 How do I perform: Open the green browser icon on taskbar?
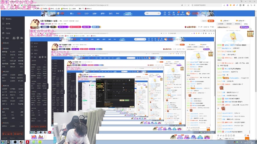click(x=34, y=142)
